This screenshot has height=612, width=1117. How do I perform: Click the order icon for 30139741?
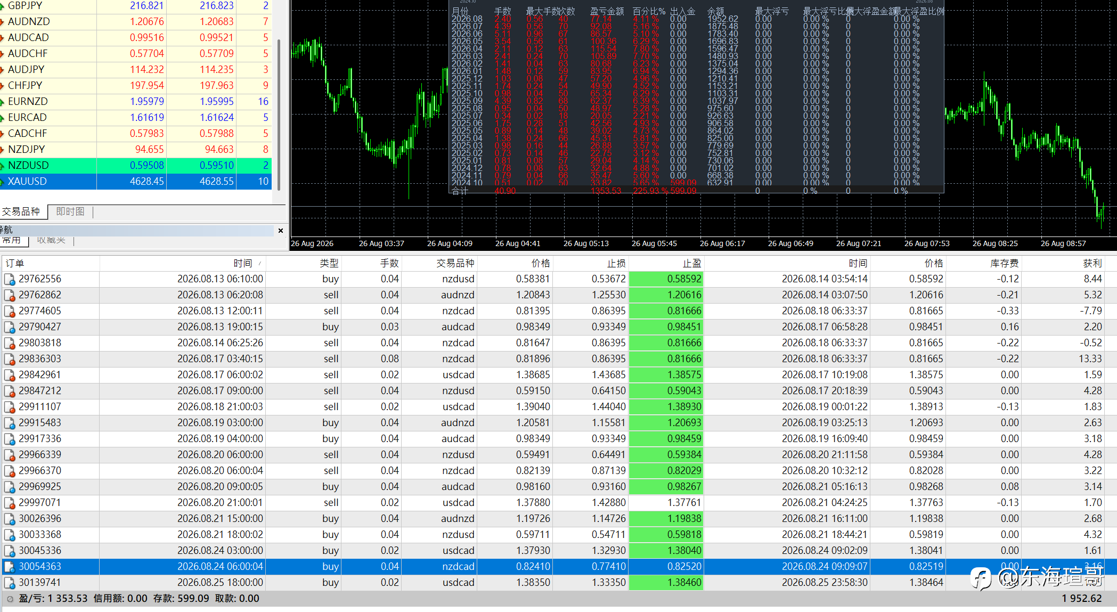click(10, 583)
